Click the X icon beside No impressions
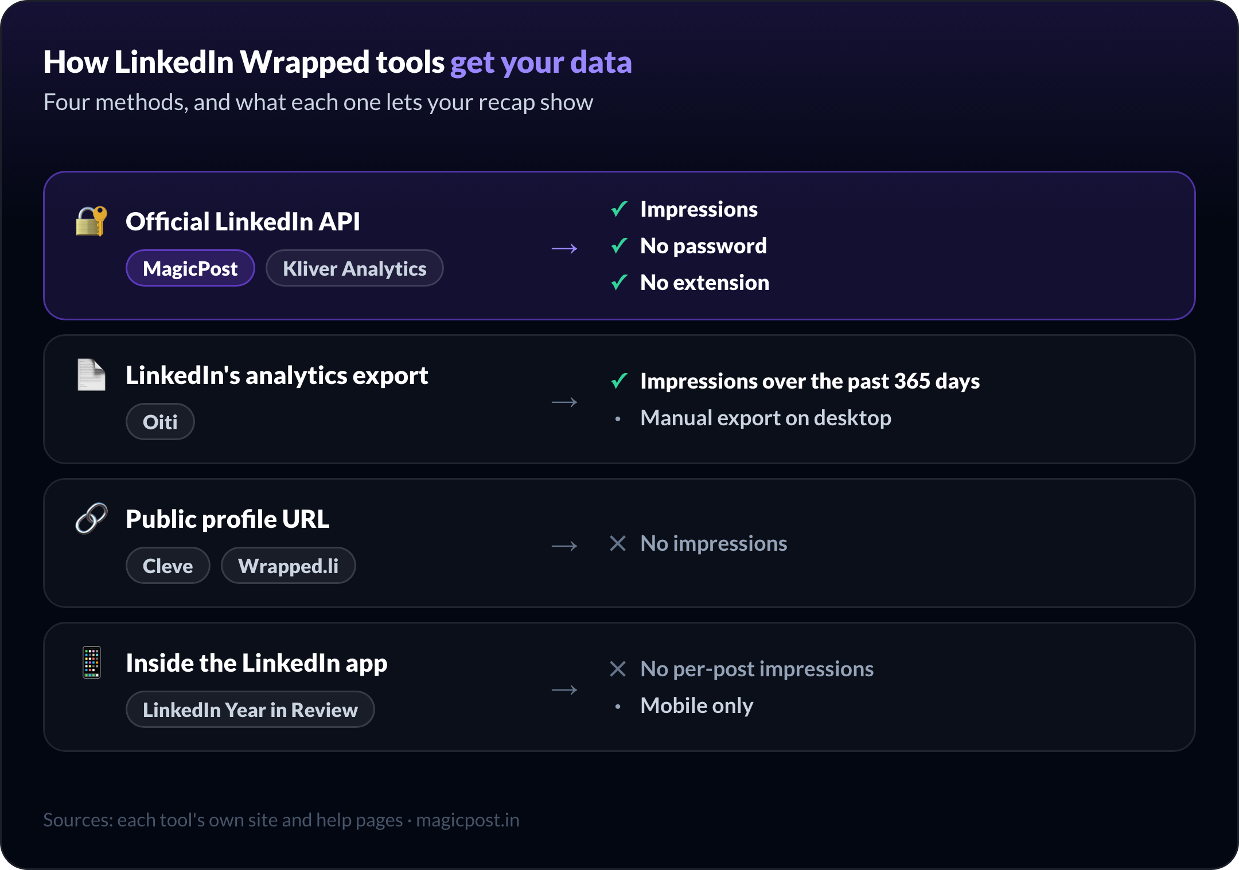 (x=618, y=543)
